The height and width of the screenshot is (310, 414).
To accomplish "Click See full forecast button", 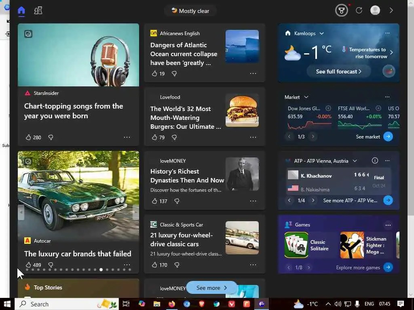I will (x=338, y=71).
